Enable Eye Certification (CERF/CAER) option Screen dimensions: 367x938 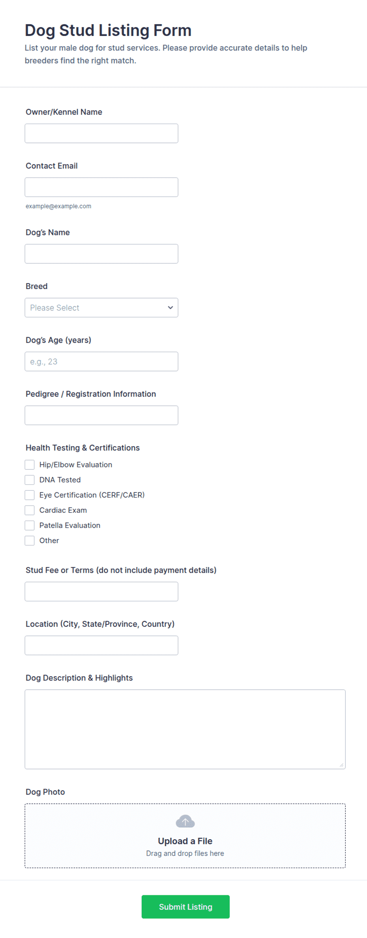30,495
